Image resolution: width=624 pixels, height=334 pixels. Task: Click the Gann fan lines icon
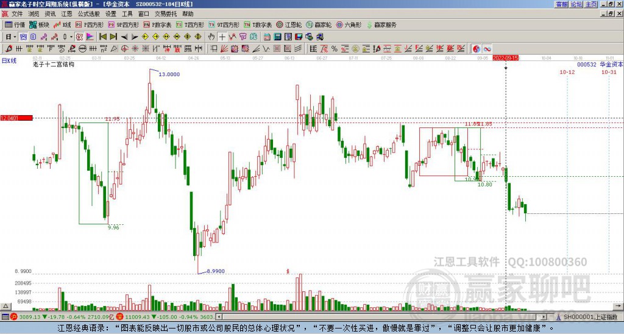point(224,49)
